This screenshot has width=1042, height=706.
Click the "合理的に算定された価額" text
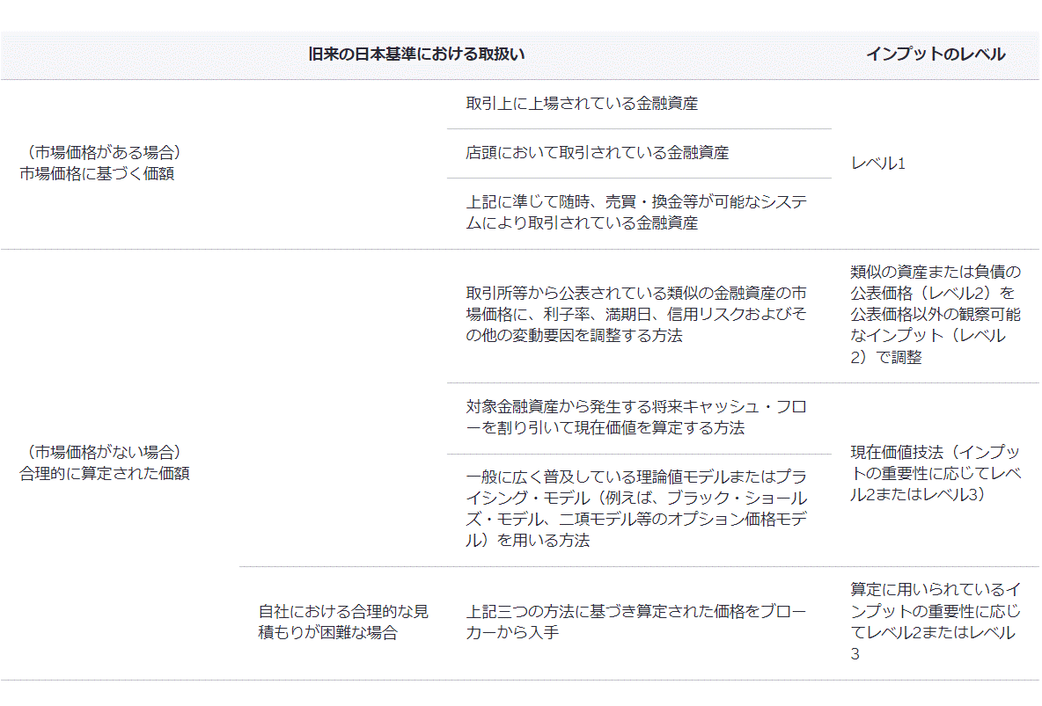pyautogui.click(x=104, y=474)
